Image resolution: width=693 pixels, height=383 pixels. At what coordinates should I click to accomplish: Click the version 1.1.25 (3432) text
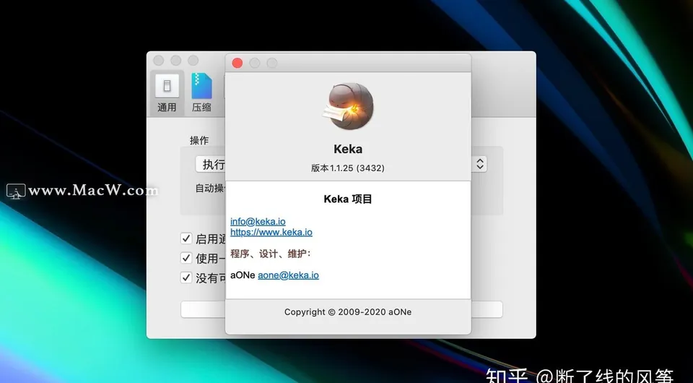click(x=348, y=168)
